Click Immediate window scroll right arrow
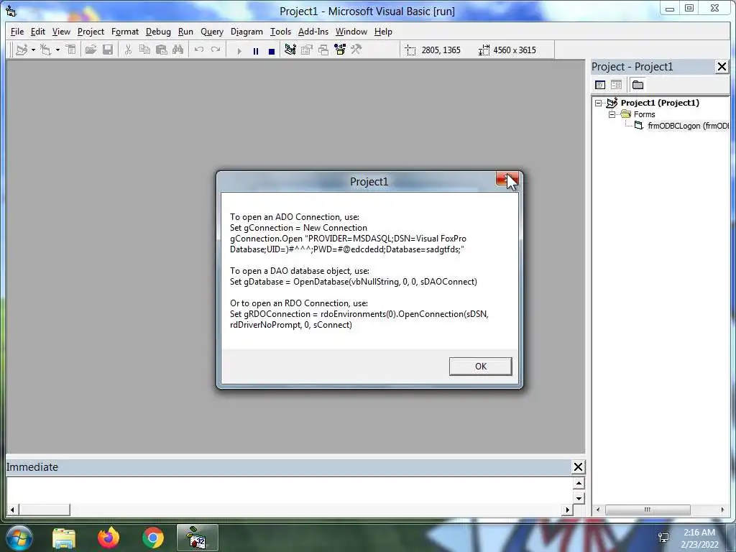This screenshot has width=736, height=552. tap(567, 510)
